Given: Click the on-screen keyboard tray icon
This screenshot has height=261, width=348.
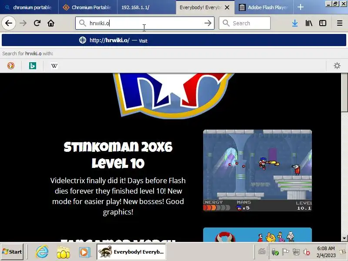Looking at the screenshot, I should coord(262,252).
